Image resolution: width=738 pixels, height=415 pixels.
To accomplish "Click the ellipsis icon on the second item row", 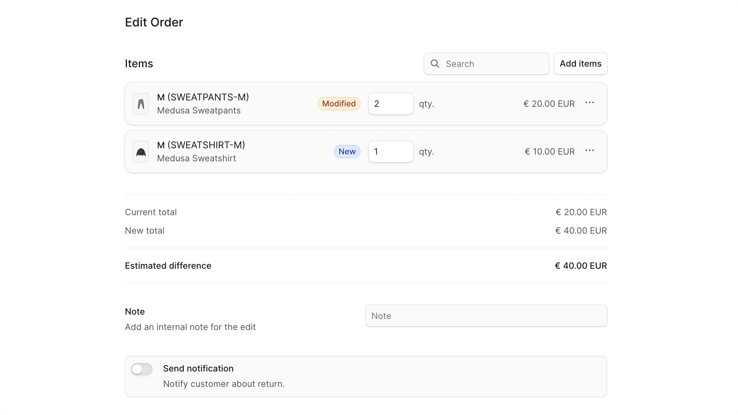I will pyautogui.click(x=589, y=151).
